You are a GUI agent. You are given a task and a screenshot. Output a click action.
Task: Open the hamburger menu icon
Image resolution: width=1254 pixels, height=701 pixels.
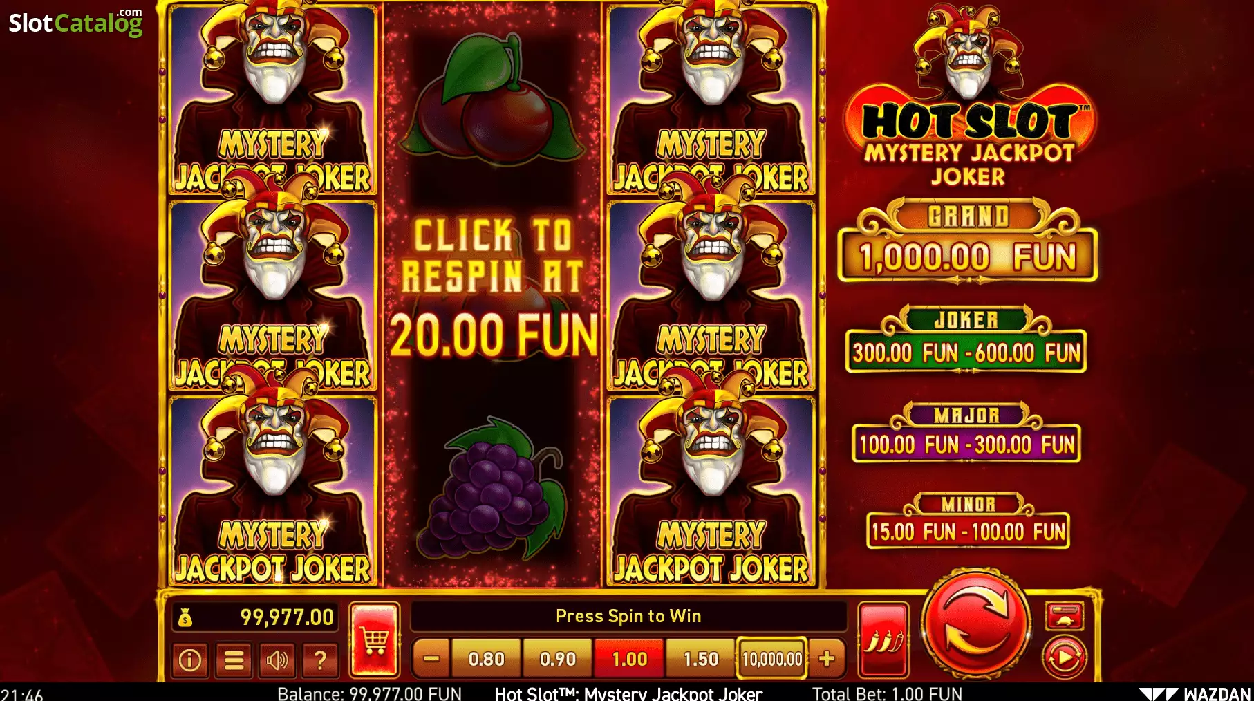pyautogui.click(x=234, y=660)
